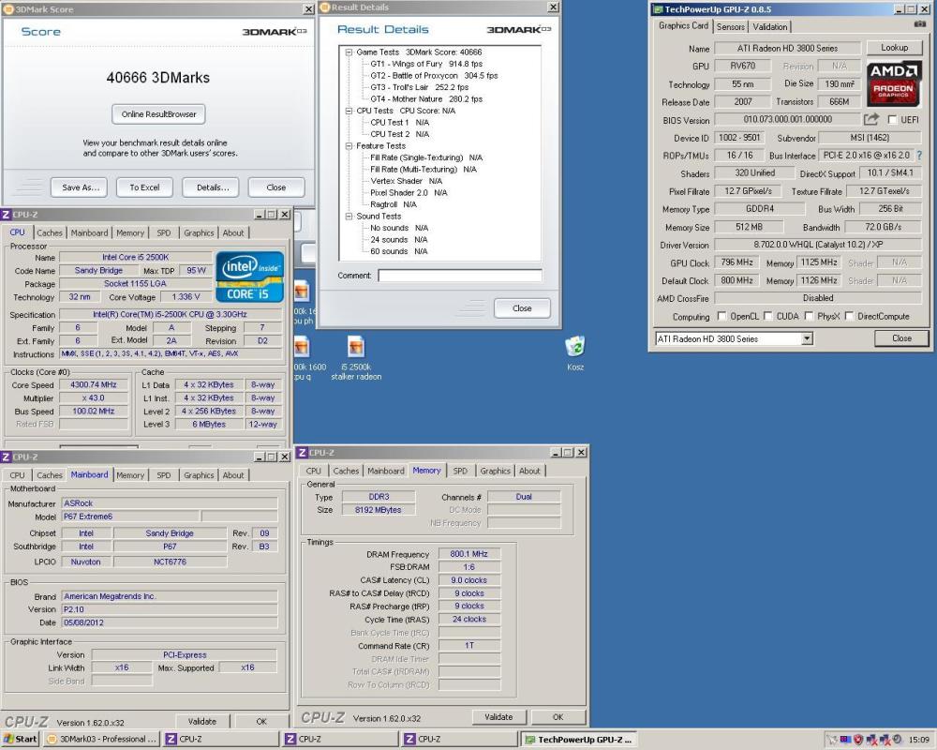Screen dimensions: 937x750
Task: Open the Validation tab in GPU-Z
Action: (x=769, y=26)
